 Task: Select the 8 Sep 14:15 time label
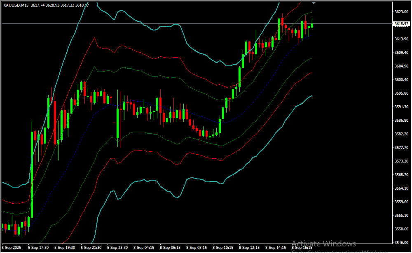pyautogui.click(x=276, y=248)
